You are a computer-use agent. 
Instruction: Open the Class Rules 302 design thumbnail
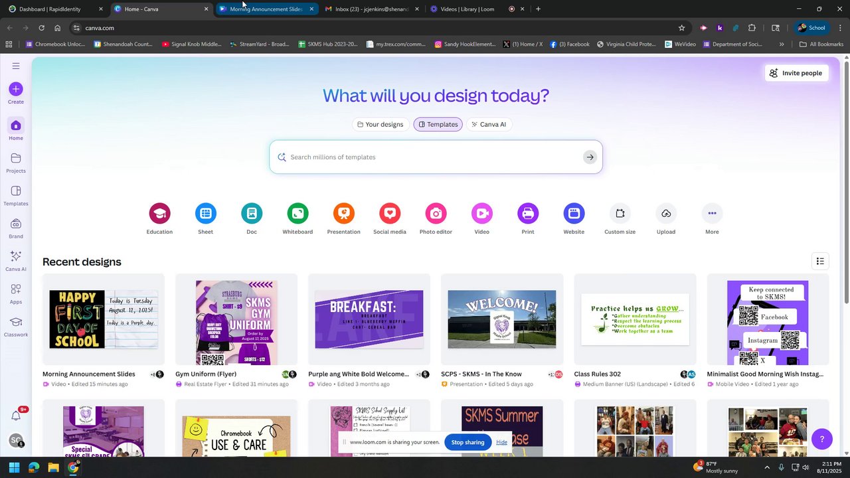click(x=635, y=319)
